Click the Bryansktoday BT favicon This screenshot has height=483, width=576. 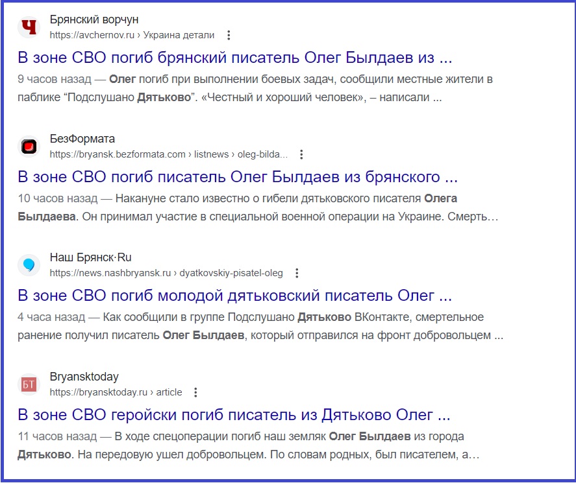[x=29, y=384]
